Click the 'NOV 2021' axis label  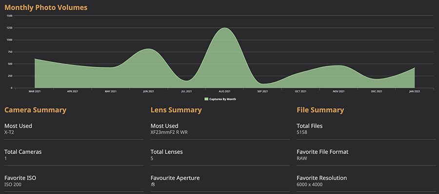[x=339, y=92]
